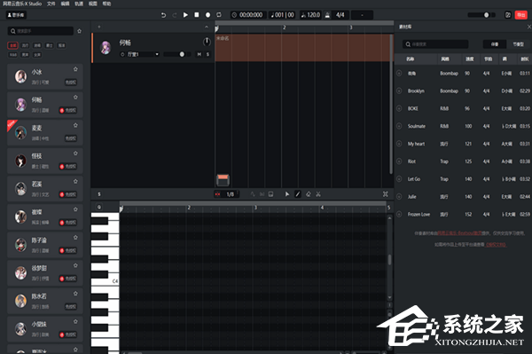
Task: Select the scissors cut tool
Action: [x=318, y=194]
